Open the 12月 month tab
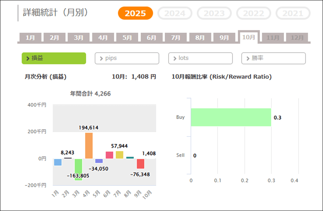This screenshot has width=323, height=211. (297, 38)
